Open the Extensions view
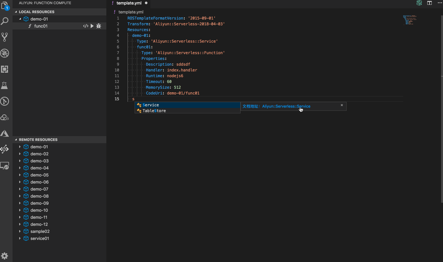This screenshot has width=443, height=262. coord(5,69)
